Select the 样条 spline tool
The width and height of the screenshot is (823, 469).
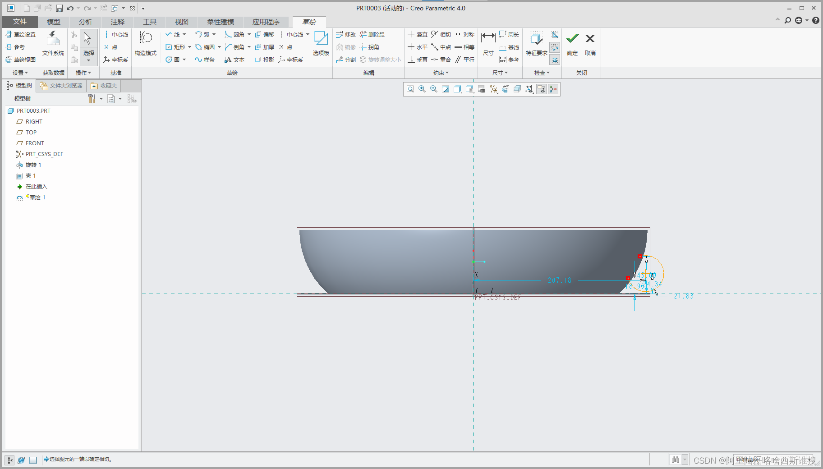[205, 60]
